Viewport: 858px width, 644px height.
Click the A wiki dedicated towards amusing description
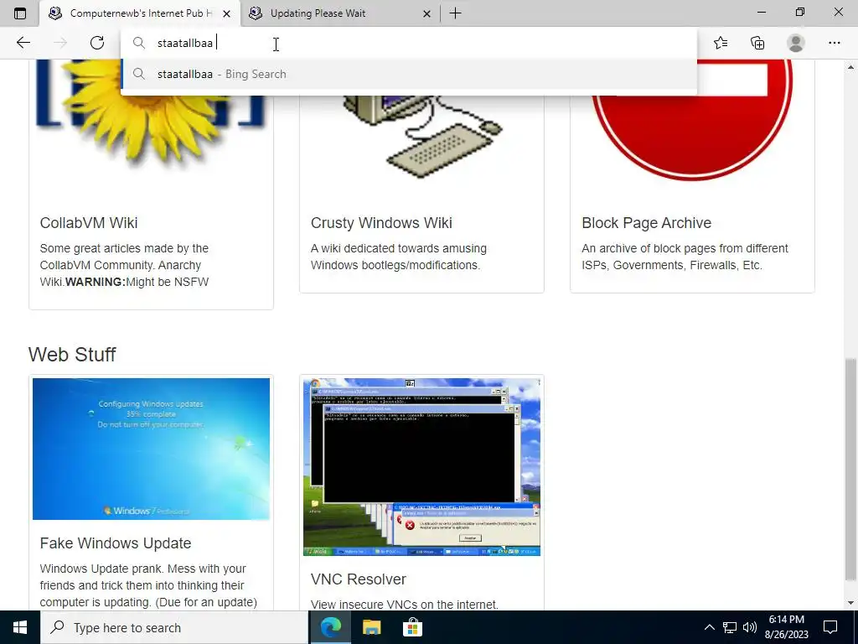(x=398, y=257)
